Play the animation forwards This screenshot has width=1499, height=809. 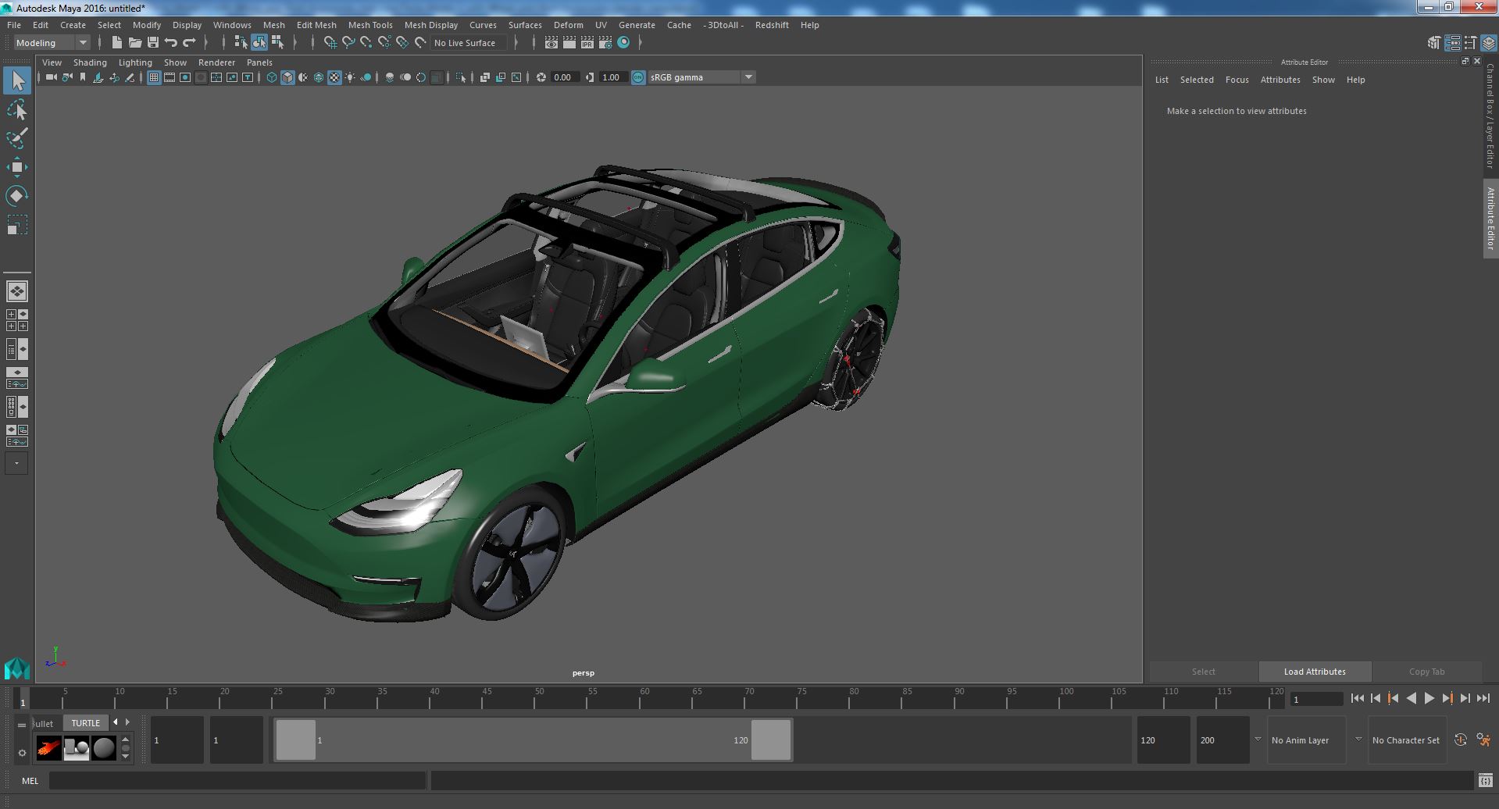[1429, 699]
